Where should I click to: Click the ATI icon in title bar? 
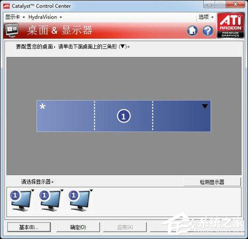6,6
